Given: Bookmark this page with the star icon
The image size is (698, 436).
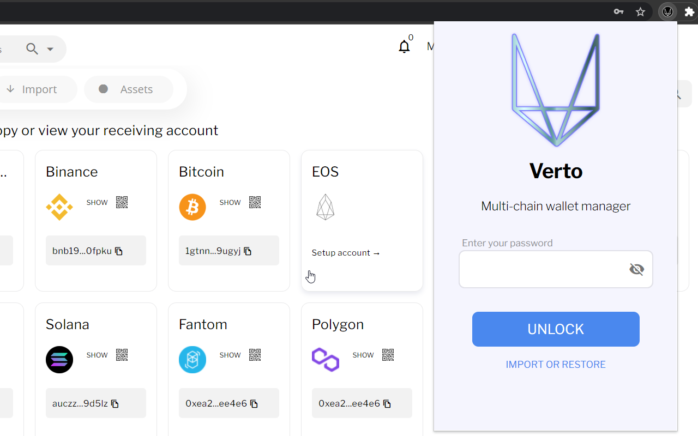Looking at the screenshot, I should (641, 11).
